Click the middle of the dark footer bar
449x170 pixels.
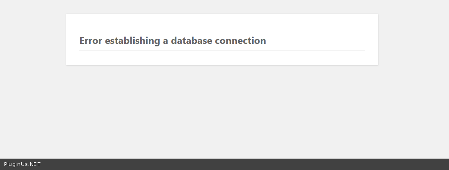(224, 164)
